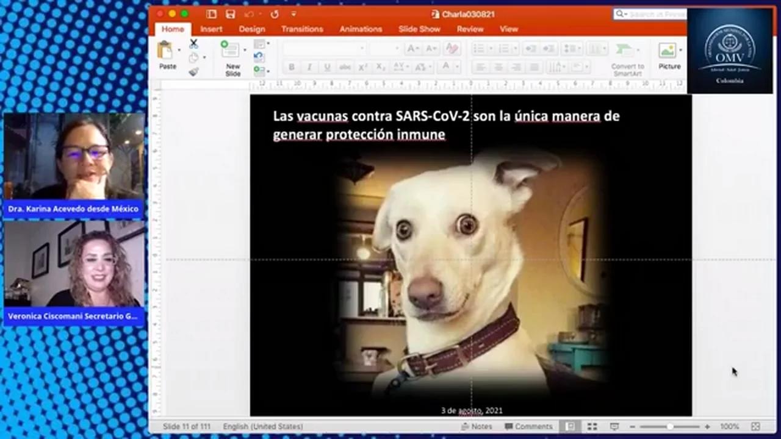
Task: Click the Increase Indent icon
Action: (549, 49)
